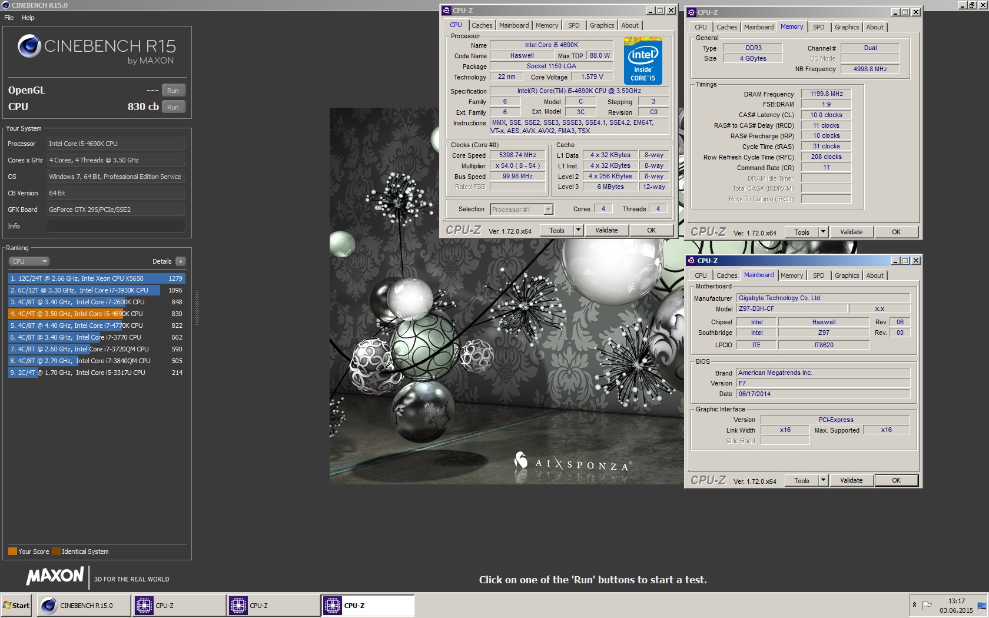Open the Help menu
Image resolution: width=989 pixels, height=618 pixels.
pyautogui.click(x=28, y=18)
